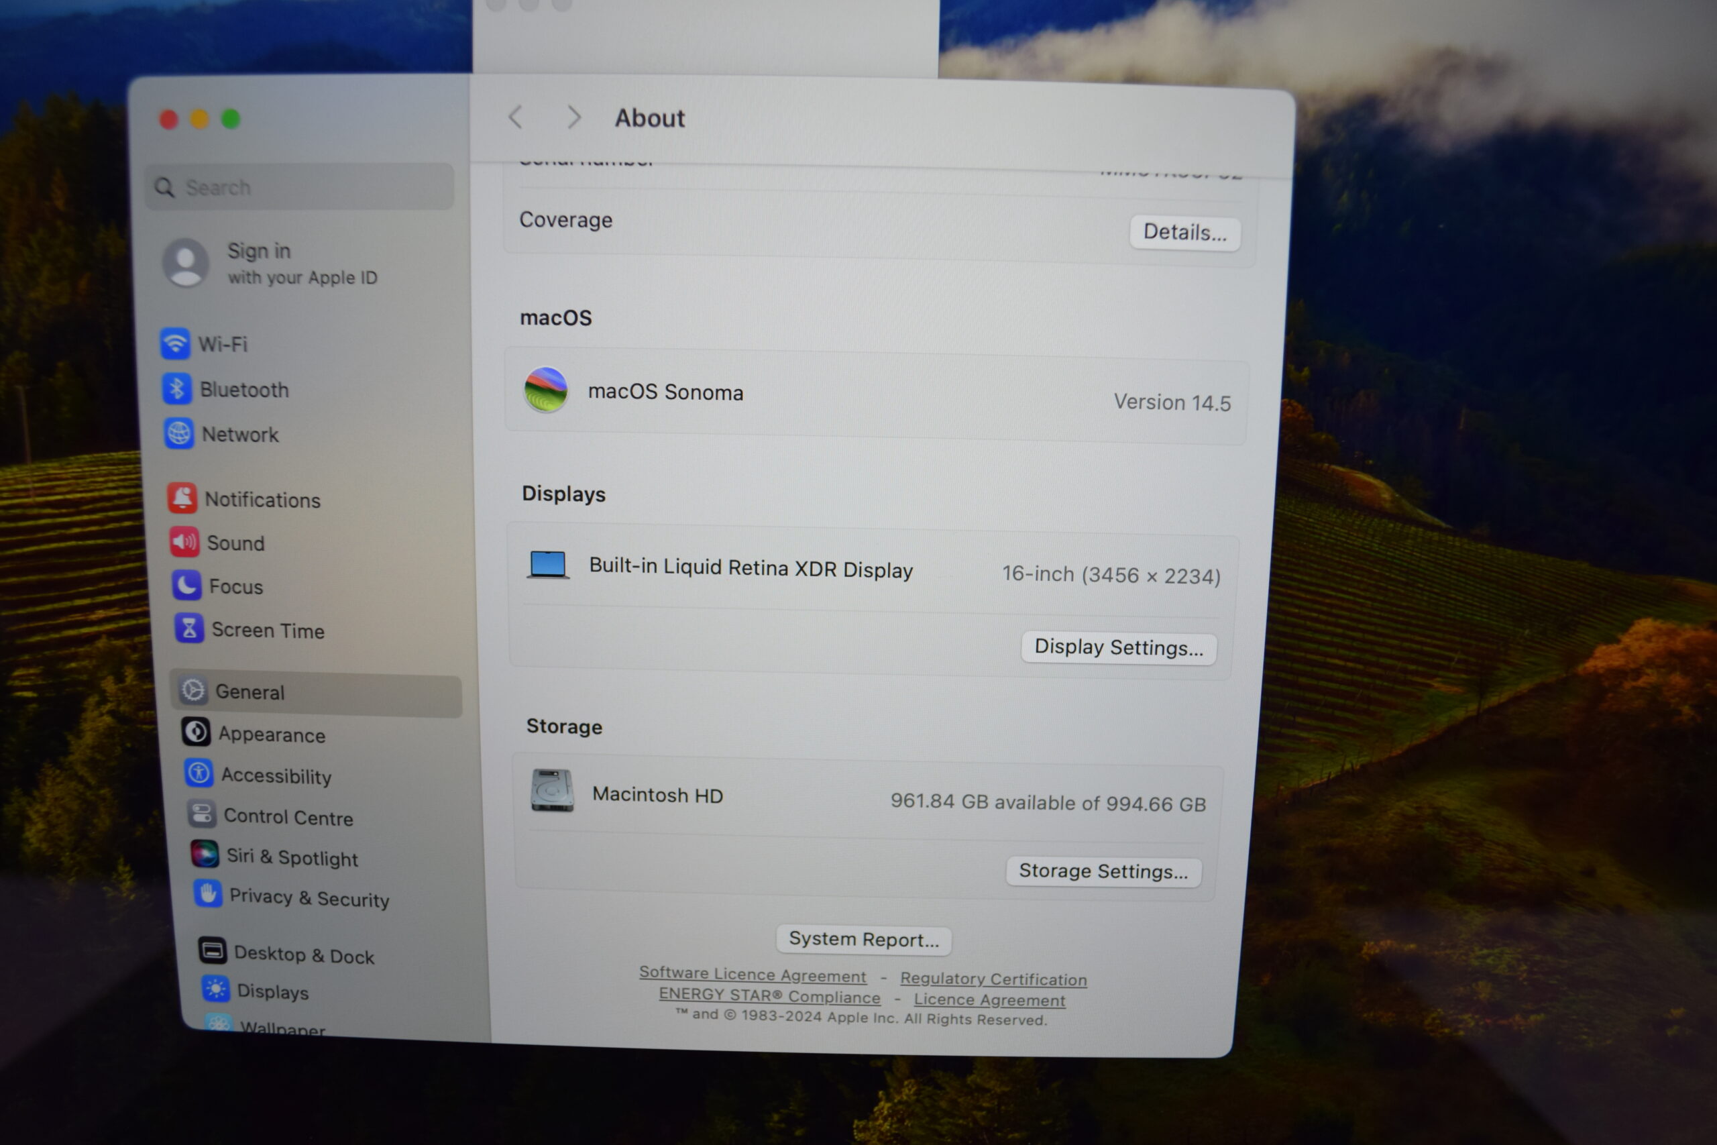Click the Search field in sidebar
This screenshot has height=1145, width=1717.
tap(299, 188)
